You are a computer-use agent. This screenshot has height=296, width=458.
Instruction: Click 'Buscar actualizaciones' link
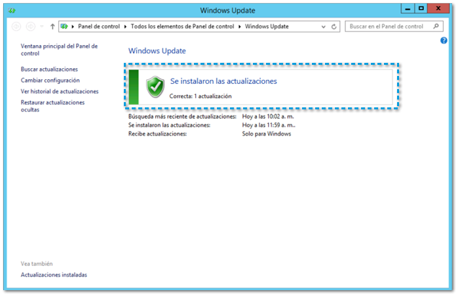click(x=49, y=69)
